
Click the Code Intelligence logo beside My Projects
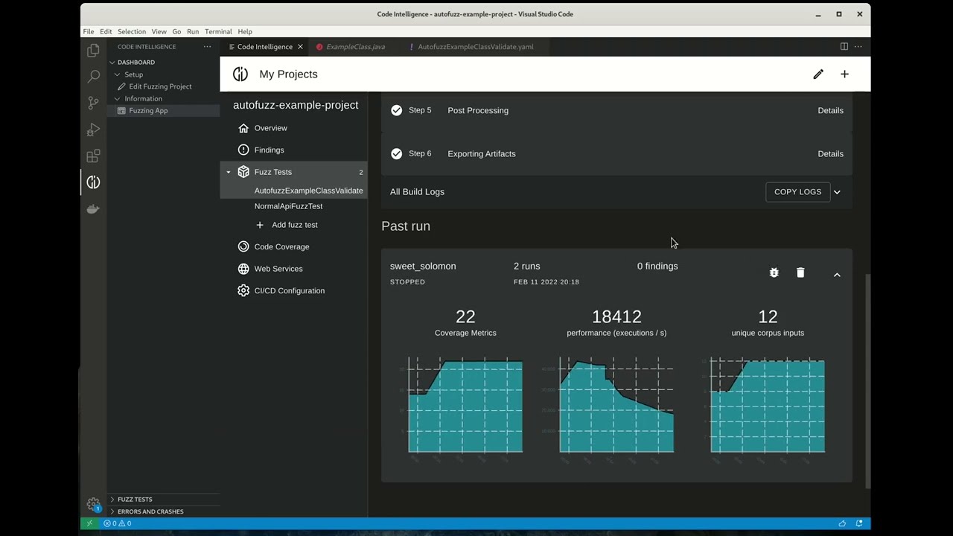(240, 74)
